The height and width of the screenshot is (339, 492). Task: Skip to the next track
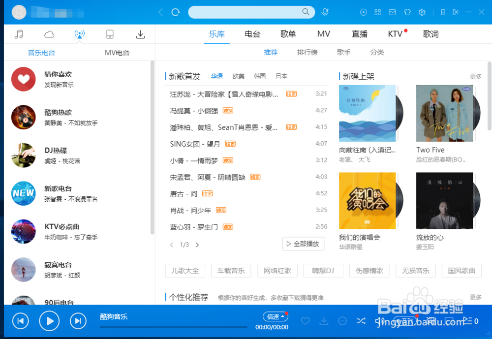(x=78, y=321)
